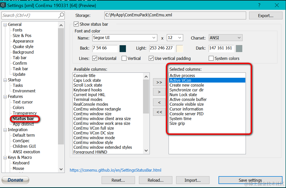Select Active process in selected columns
Screen dimensions: 286x188
[207, 76]
